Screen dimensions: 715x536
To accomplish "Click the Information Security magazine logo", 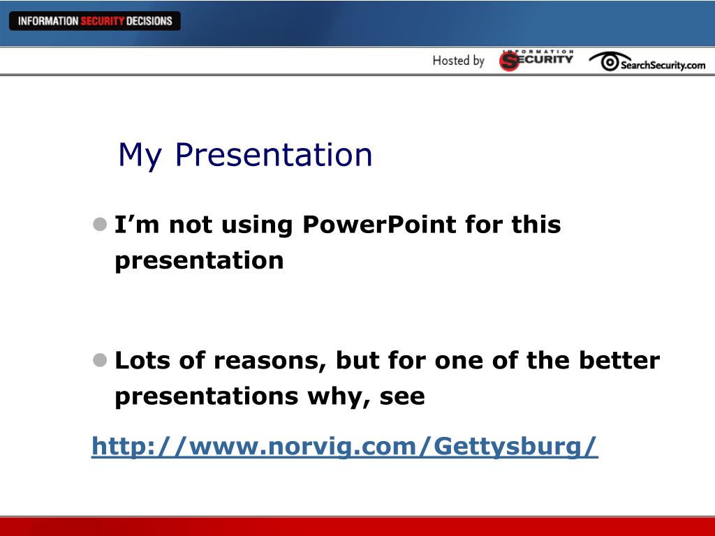I will 536,61.
